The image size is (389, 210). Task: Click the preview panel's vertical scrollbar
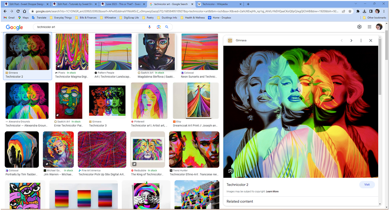click(380, 67)
